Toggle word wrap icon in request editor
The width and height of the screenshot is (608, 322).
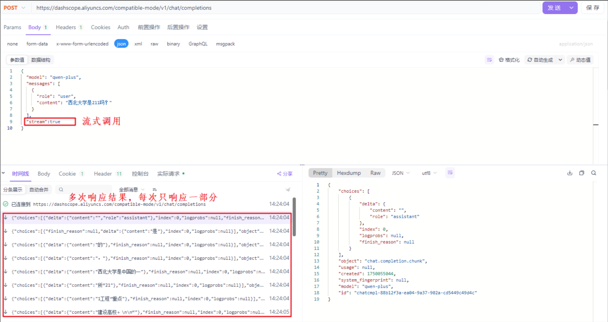(x=489, y=60)
